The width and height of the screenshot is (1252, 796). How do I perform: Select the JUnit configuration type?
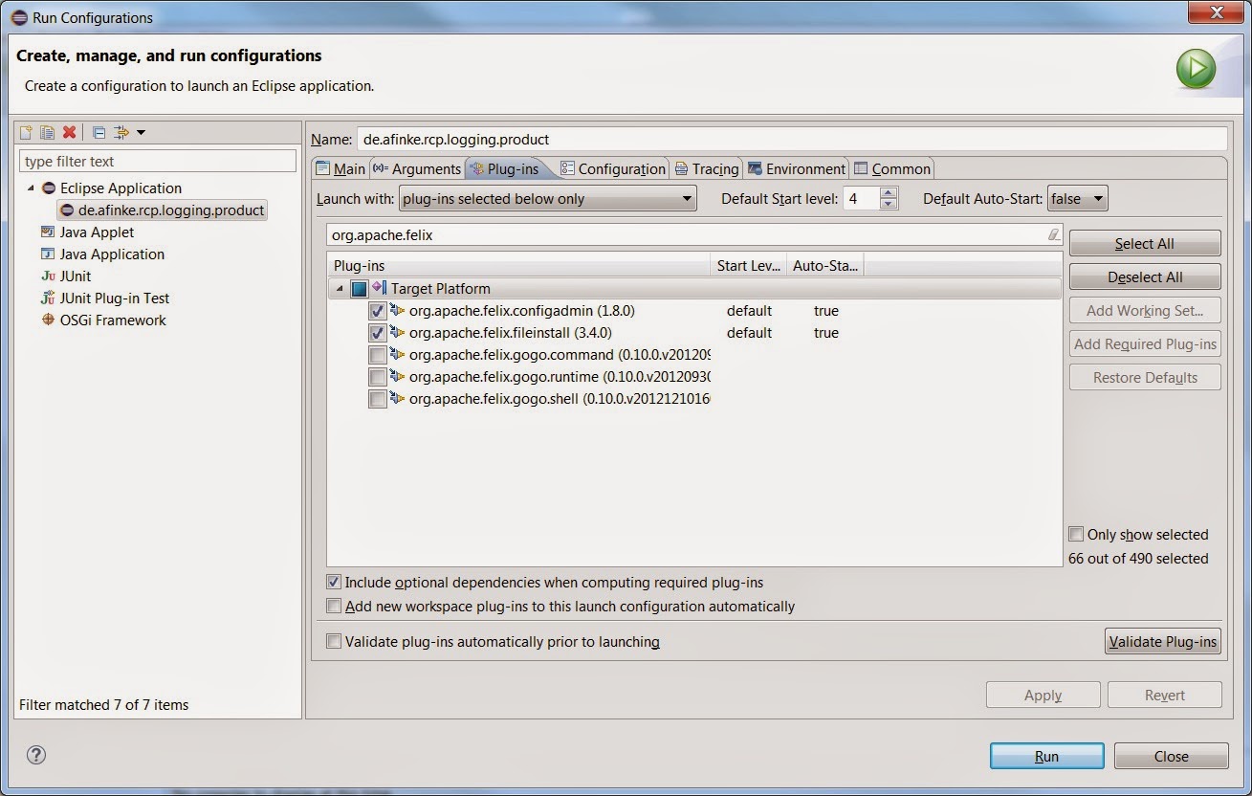[x=76, y=276]
